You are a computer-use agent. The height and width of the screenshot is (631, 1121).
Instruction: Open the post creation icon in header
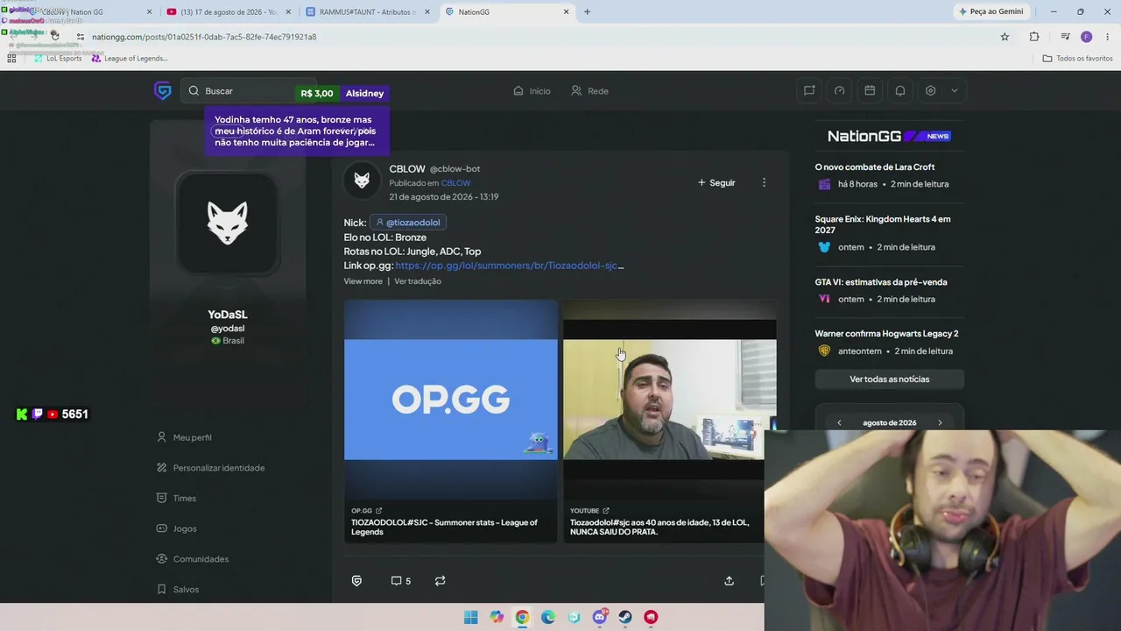pos(809,90)
